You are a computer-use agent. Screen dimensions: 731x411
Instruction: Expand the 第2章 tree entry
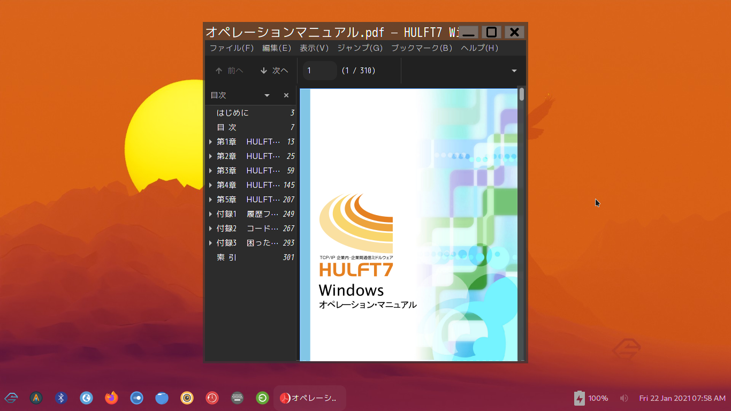211,156
